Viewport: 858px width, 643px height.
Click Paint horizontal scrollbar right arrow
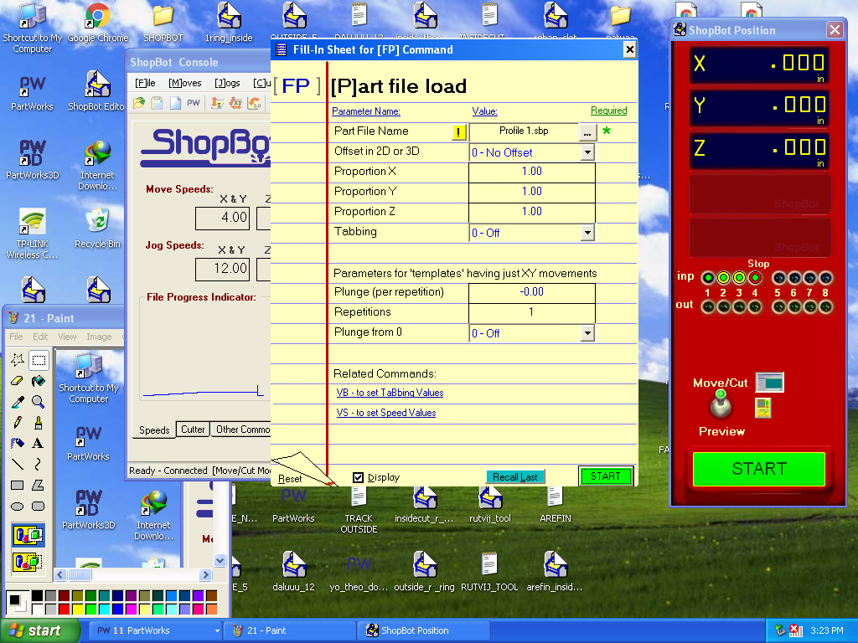pos(206,574)
